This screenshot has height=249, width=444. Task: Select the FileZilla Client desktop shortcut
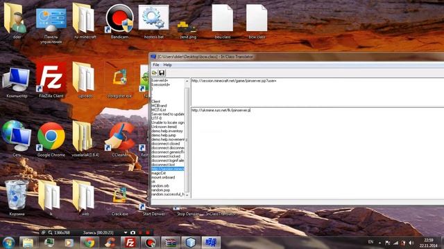51,80
